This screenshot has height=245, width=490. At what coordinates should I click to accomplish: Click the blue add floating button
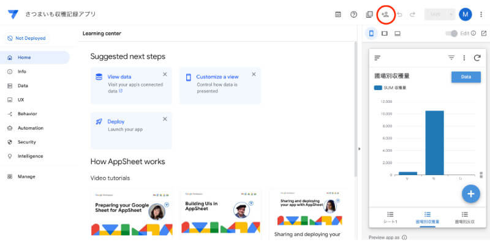470,194
